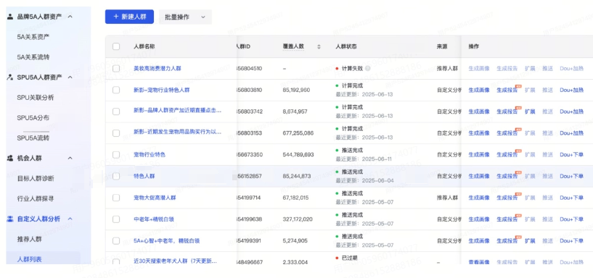The image size is (593, 278).
Task: Open 推荐人群 in the sidebar
Action: click(x=30, y=239)
